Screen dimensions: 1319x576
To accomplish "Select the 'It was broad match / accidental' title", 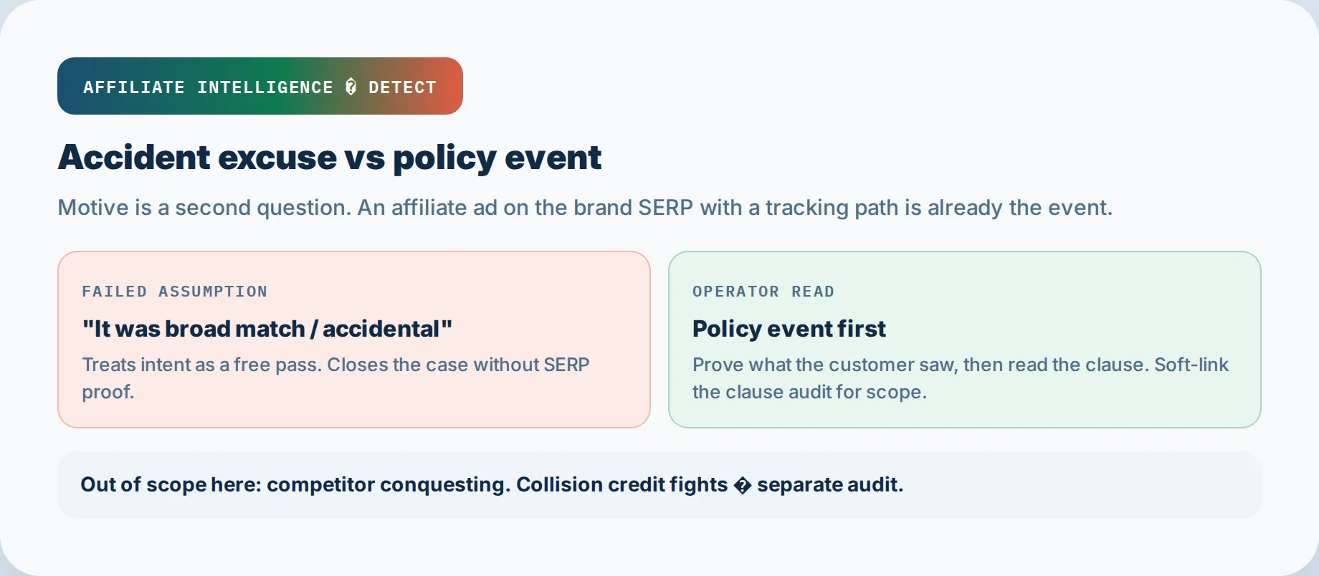I will coord(267,329).
